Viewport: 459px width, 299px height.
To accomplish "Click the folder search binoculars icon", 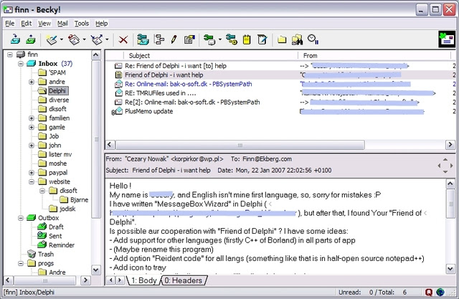I will 297,39.
